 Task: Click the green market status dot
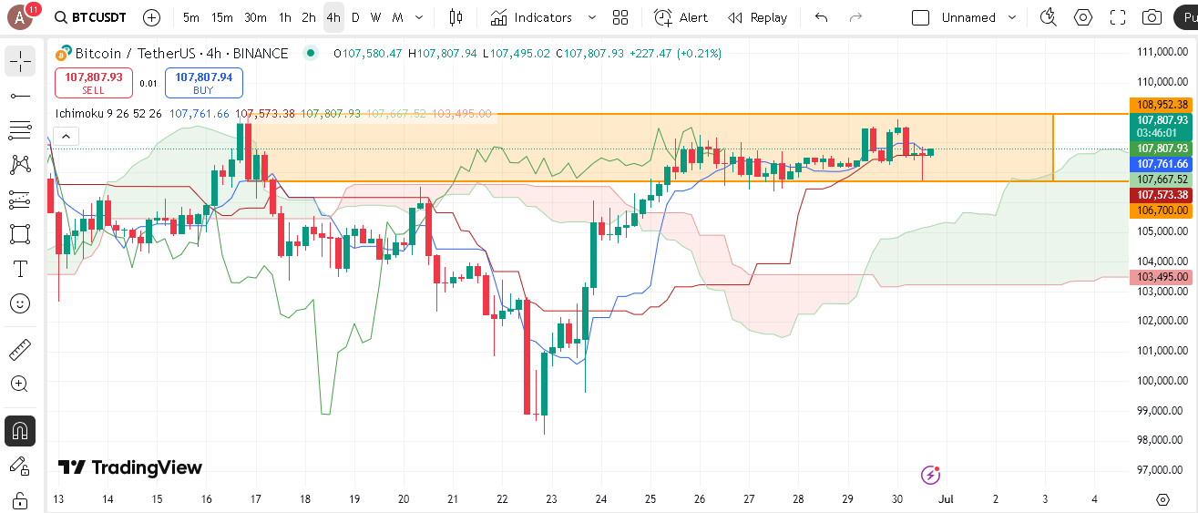pos(311,54)
